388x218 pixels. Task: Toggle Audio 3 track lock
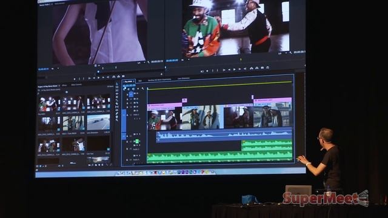128,149
